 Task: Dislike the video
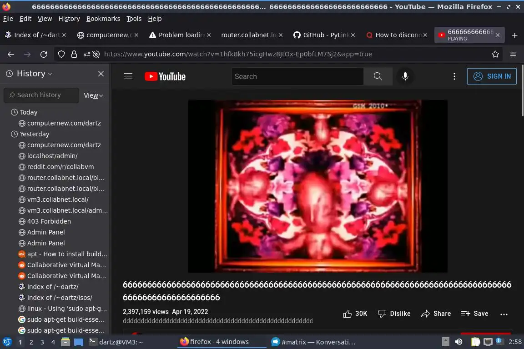pyautogui.click(x=394, y=314)
